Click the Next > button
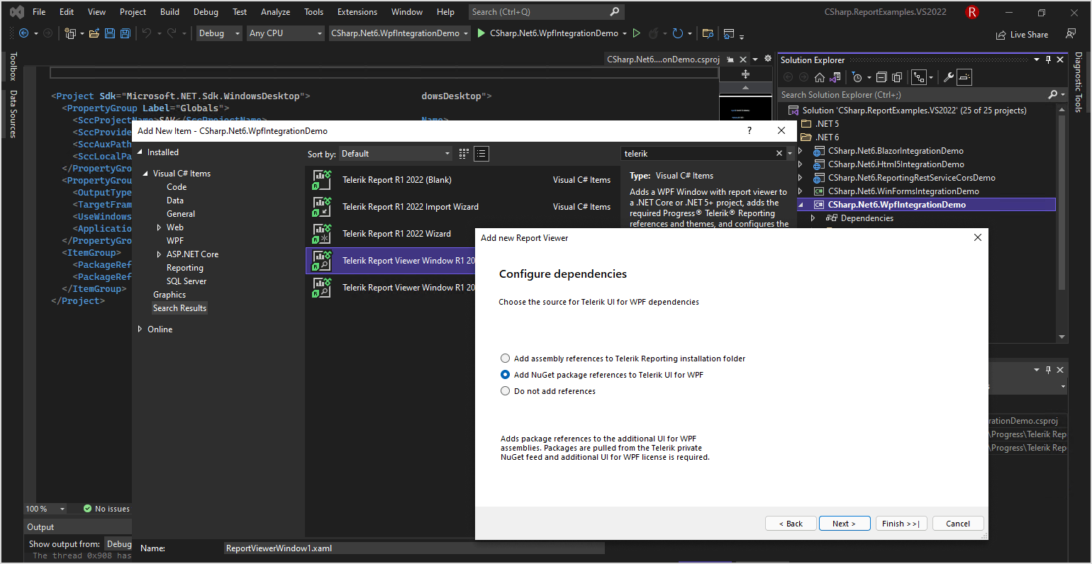The height and width of the screenshot is (564, 1092). pos(844,524)
